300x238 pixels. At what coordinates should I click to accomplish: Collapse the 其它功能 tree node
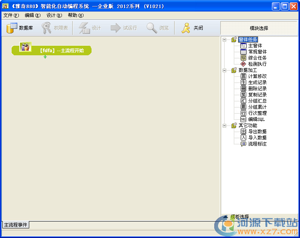(x=225, y=126)
